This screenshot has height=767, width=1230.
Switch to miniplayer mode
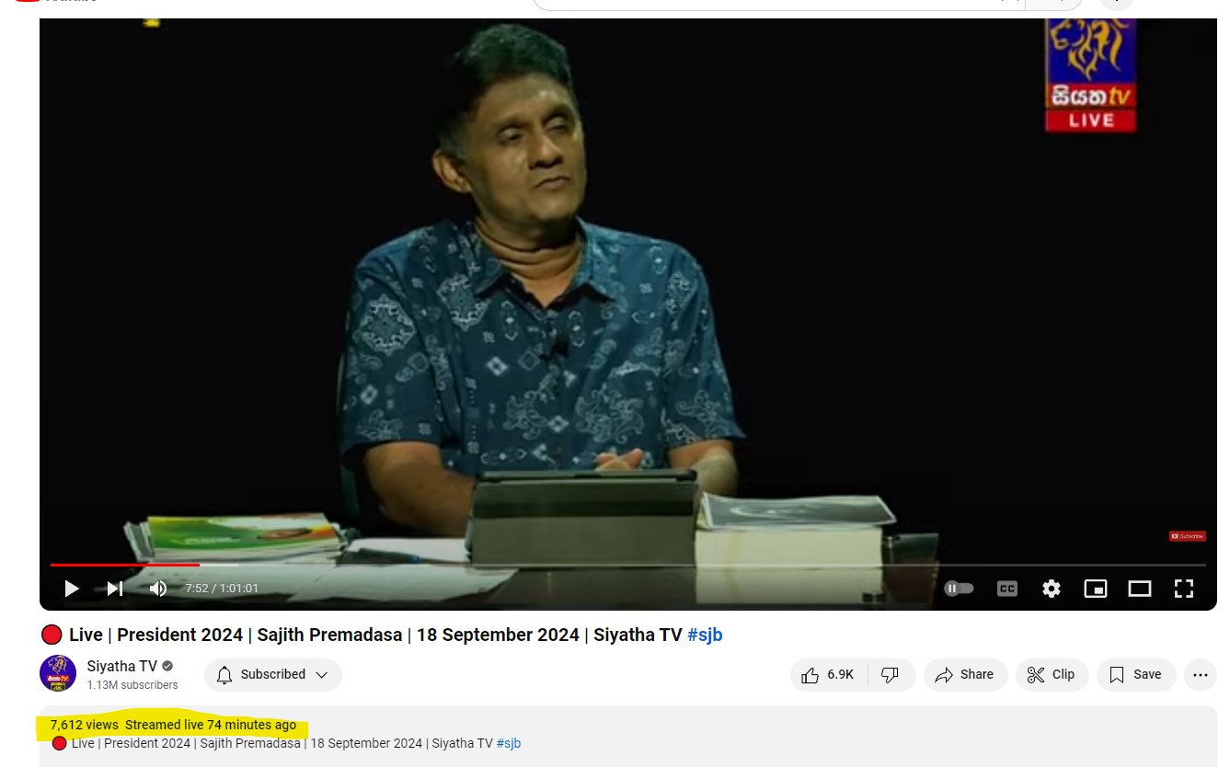pyautogui.click(x=1096, y=589)
